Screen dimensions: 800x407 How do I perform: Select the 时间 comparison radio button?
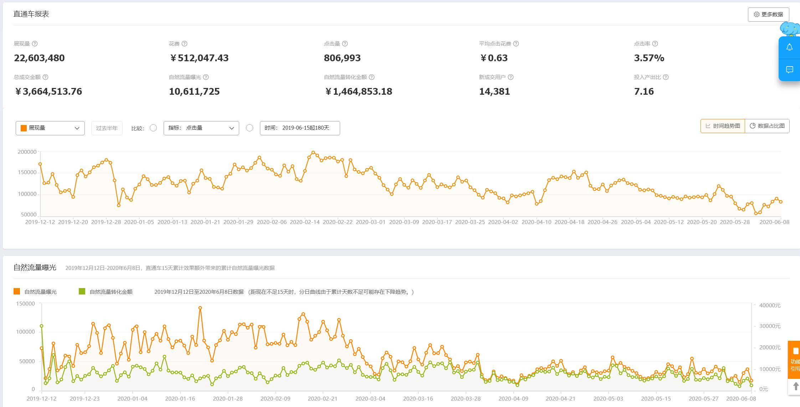tap(250, 128)
